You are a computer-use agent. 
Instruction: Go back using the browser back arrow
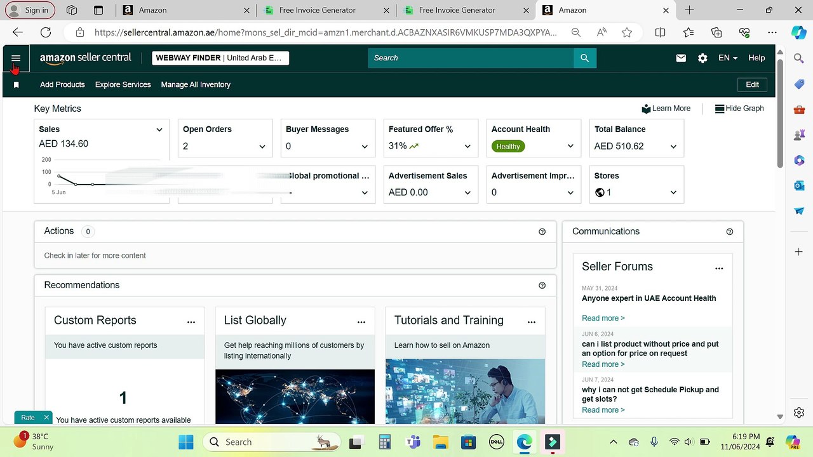click(18, 32)
